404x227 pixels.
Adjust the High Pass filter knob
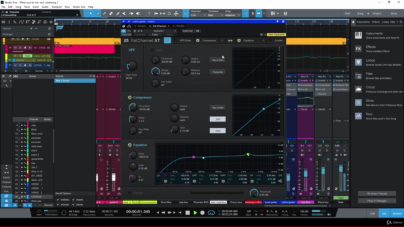coord(132,66)
